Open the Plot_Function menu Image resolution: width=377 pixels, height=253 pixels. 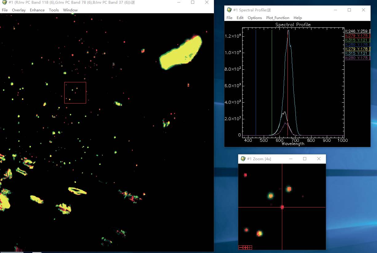(x=278, y=18)
